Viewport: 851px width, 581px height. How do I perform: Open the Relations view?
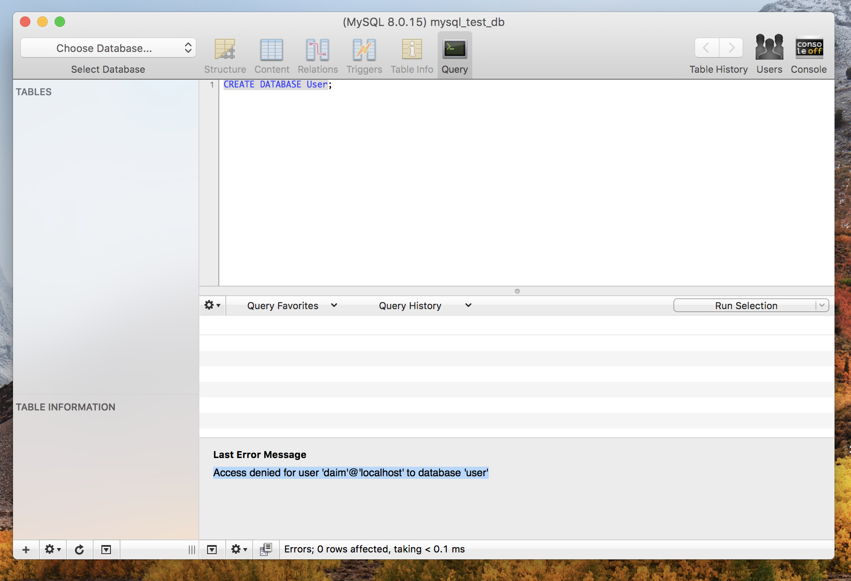(x=318, y=55)
